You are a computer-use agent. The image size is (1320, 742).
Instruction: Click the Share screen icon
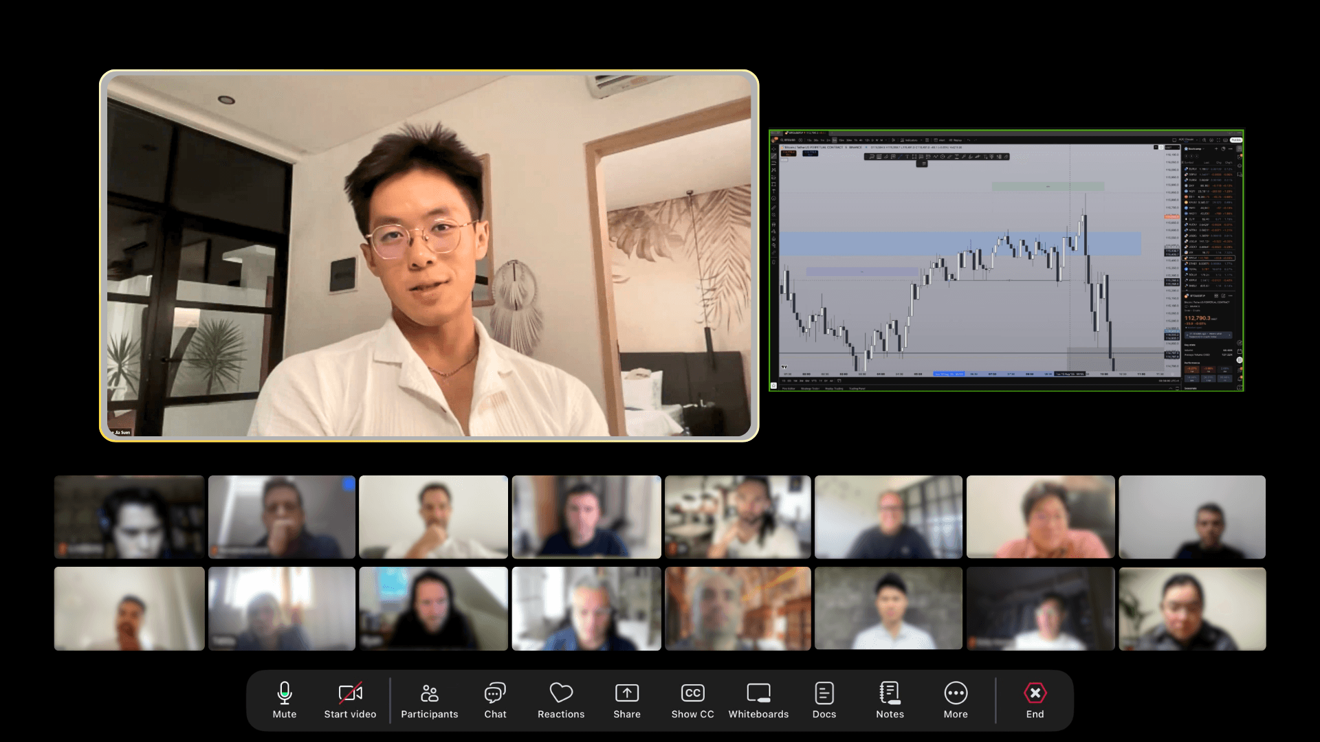(x=626, y=700)
